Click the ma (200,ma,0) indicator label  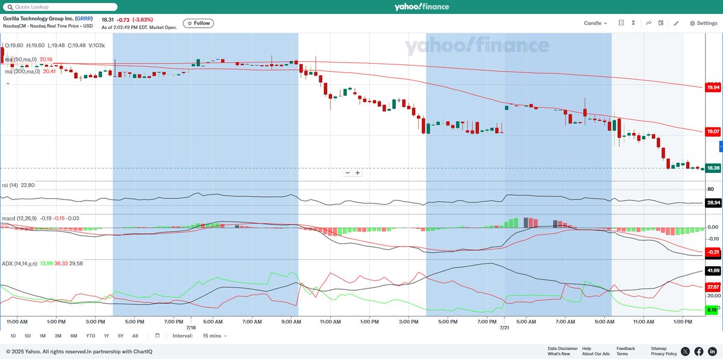click(x=22, y=71)
